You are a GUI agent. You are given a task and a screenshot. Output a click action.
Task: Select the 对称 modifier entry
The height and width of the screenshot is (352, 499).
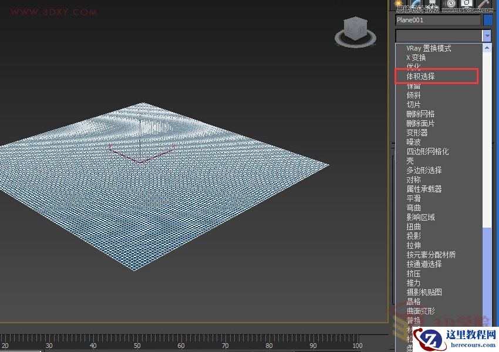point(414,179)
